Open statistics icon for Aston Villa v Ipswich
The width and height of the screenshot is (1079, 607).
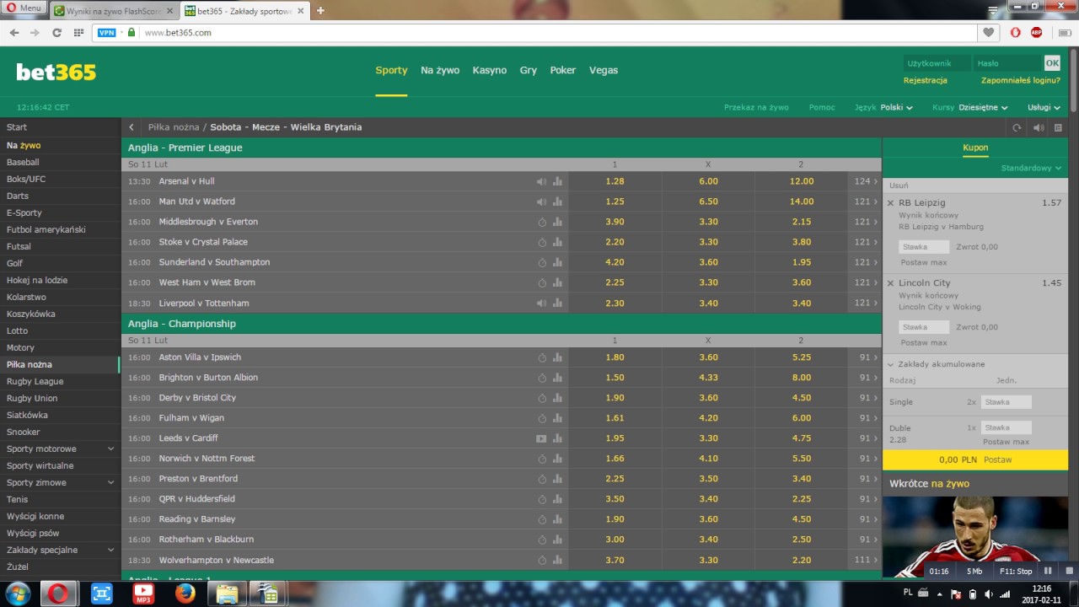coord(557,357)
